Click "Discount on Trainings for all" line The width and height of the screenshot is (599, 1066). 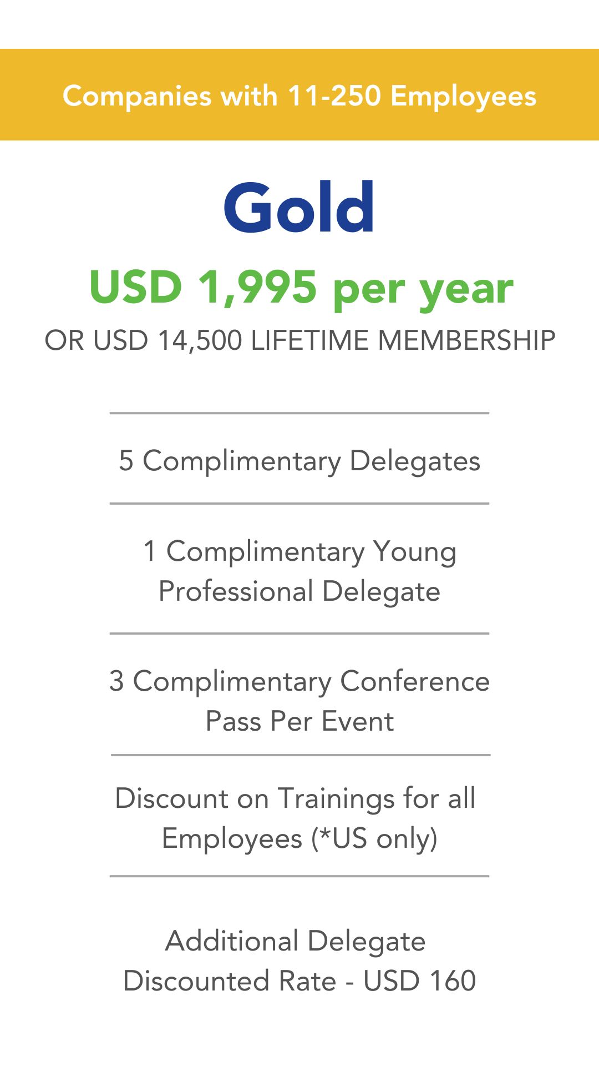[295, 798]
